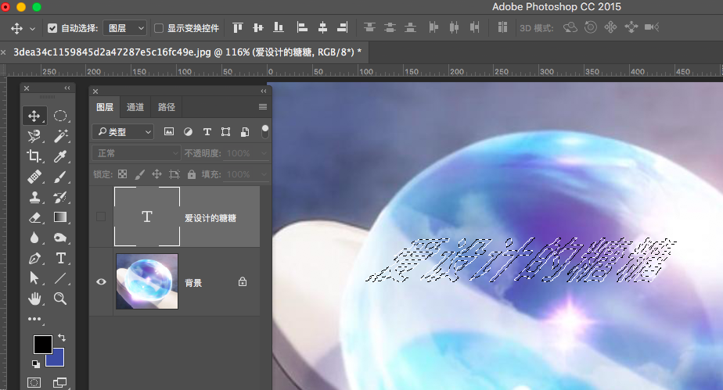Viewport: 723px width, 390px height.
Task: Change the screen mode
Action: coord(60,382)
